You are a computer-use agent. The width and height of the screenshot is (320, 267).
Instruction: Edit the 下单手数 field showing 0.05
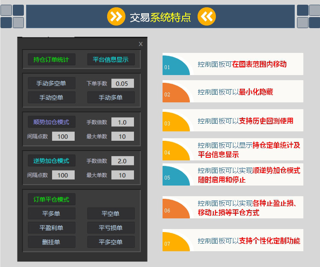(x=122, y=84)
